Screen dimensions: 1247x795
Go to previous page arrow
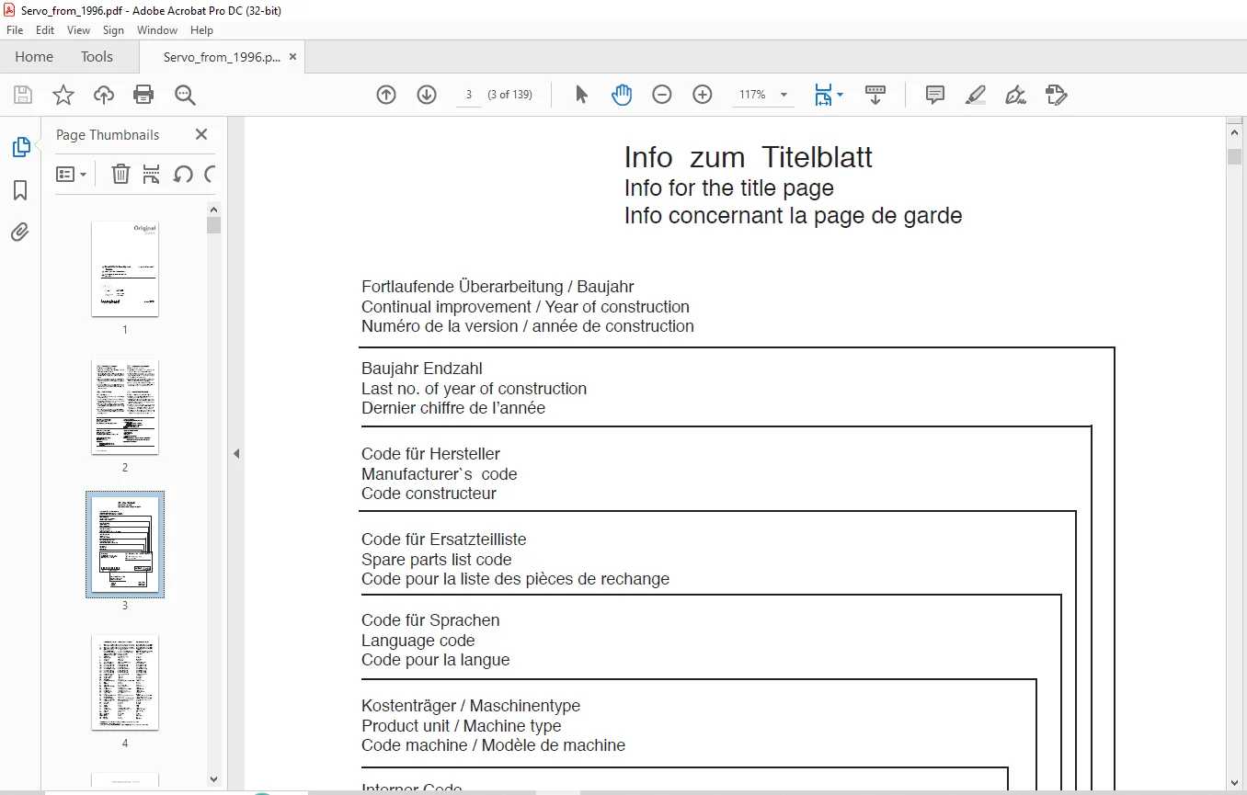[x=386, y=95]
